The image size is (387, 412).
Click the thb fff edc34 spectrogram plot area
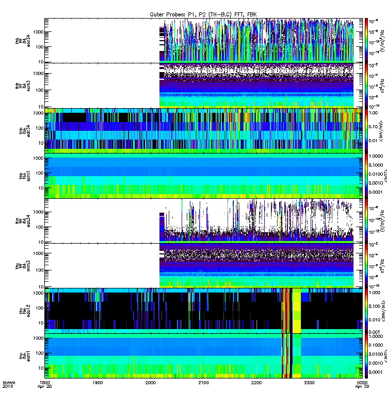pos(203,41)
